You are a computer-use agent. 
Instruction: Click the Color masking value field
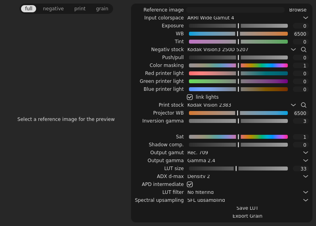point(300,65)
